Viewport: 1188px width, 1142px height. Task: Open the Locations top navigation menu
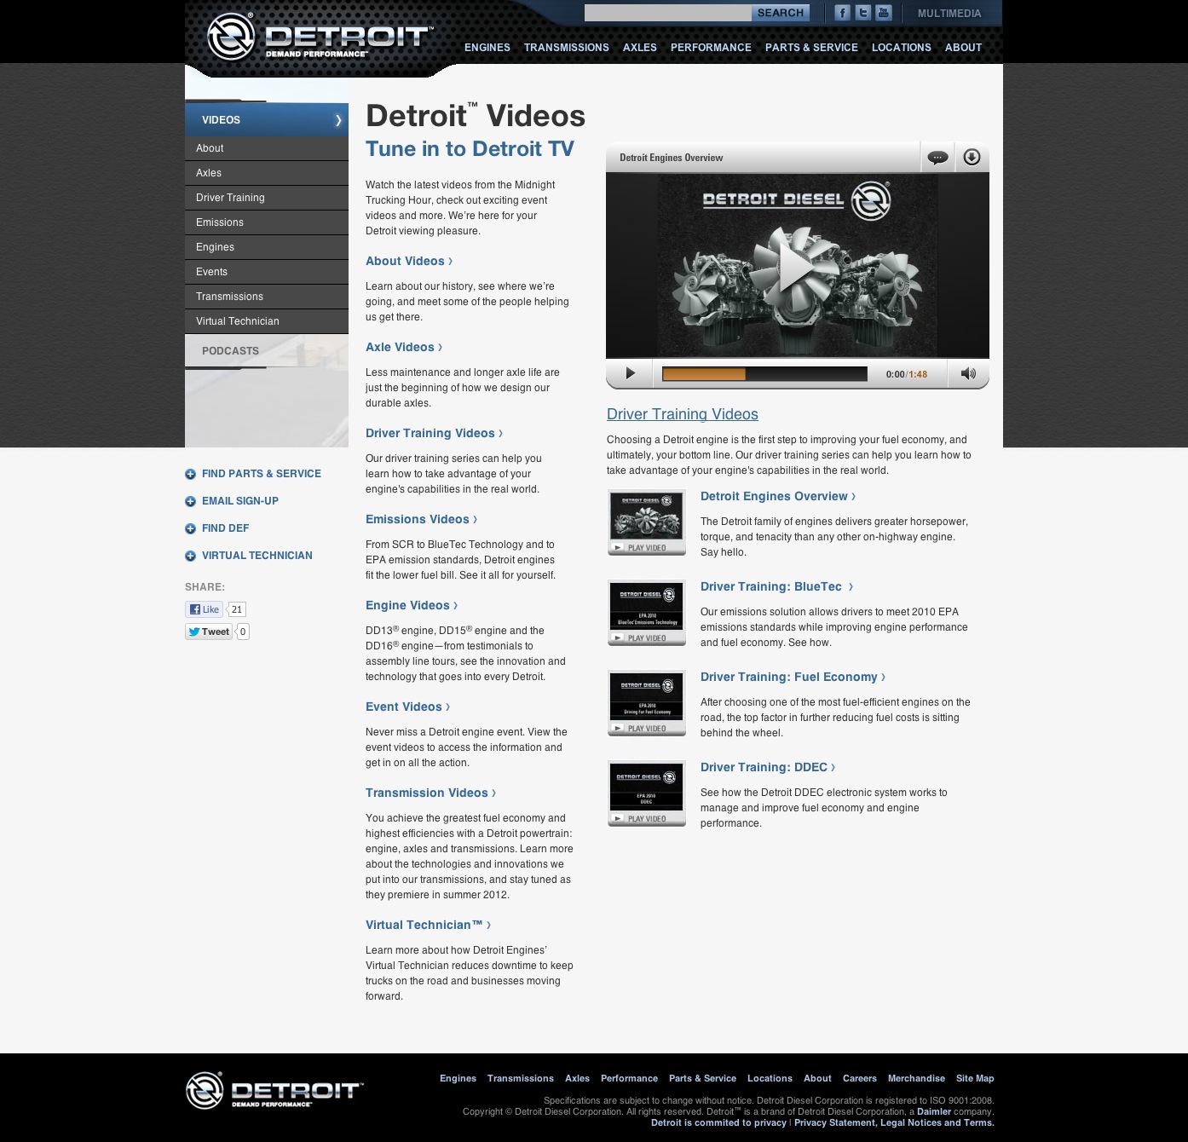[x=902, y=48]
